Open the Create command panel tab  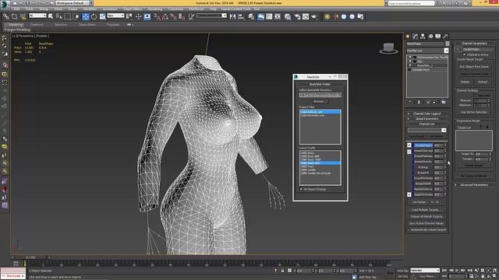[408, 37]
